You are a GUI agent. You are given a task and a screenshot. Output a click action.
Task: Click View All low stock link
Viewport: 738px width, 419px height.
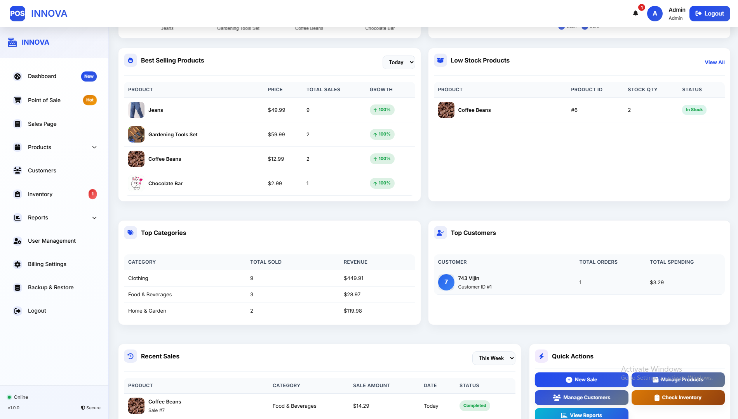[x=714, y=63]
